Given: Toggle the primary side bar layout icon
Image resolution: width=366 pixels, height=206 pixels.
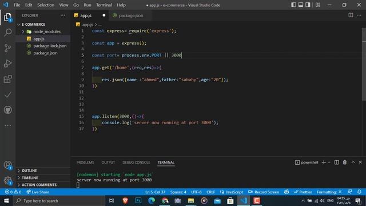Looking at the screenshot, I should [293, 5].
